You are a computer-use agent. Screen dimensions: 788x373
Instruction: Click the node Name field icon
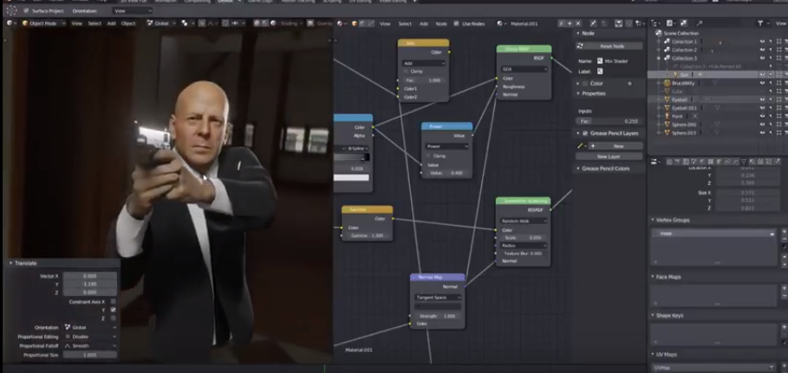point(600,61)
